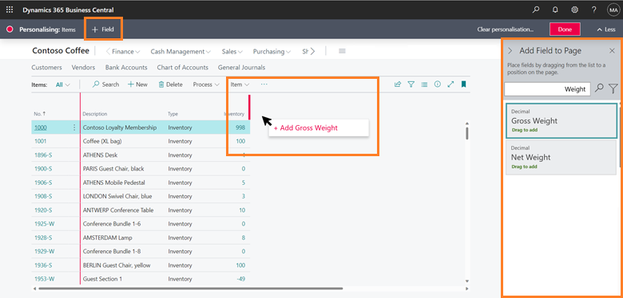Click the Type column header
The width and height of the screenshot is (623, 298).
(x=173, y=114)
